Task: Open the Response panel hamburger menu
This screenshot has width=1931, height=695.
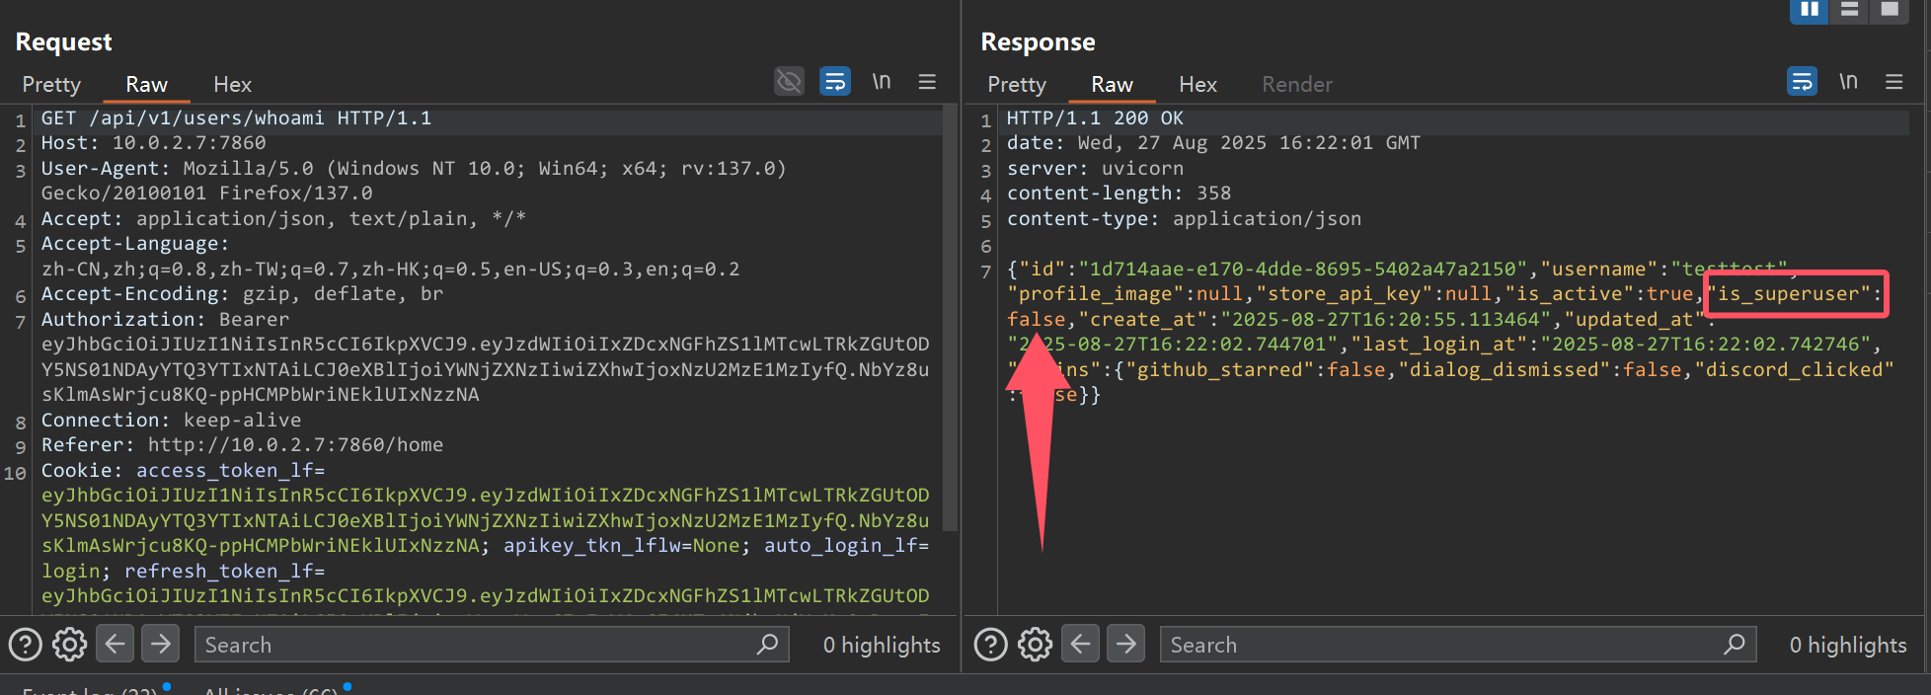Action: (x=1893, y=81)
